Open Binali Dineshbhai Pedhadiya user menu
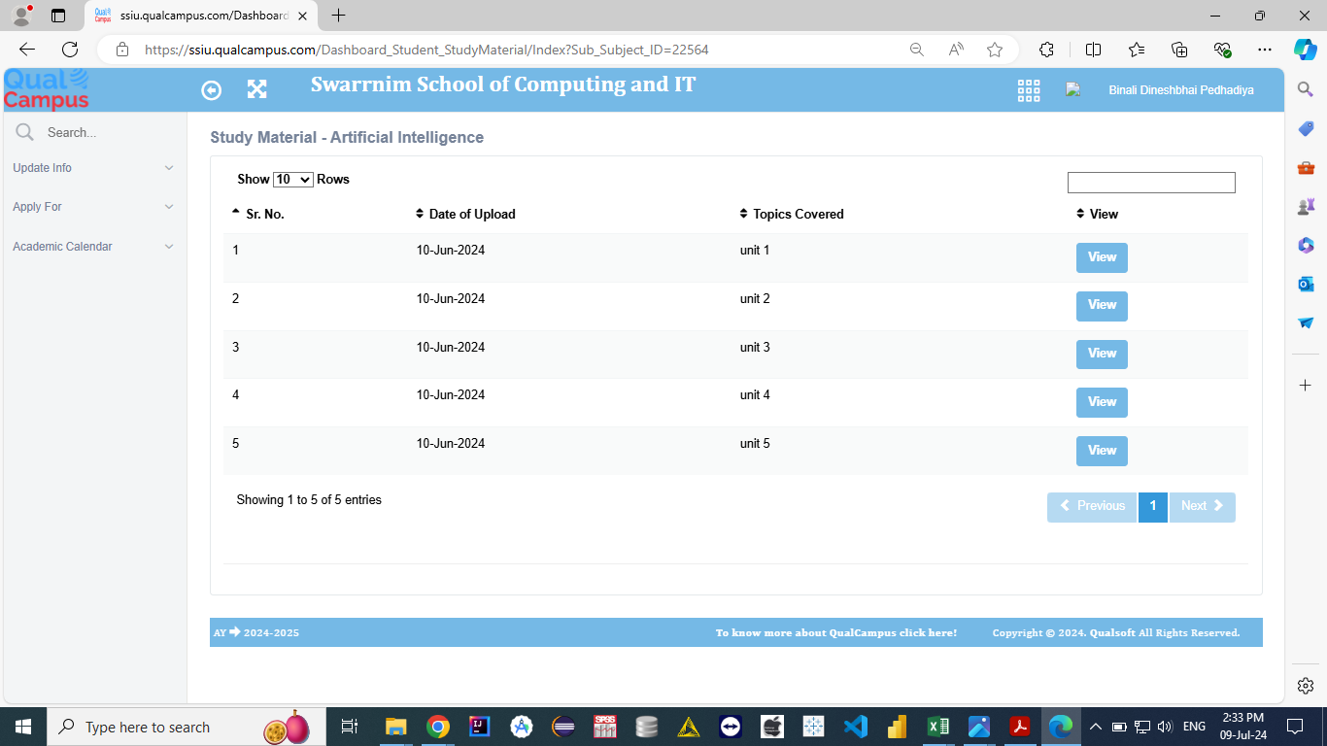The width and height of the screenshot is (1327, 746). point(1181,90)
